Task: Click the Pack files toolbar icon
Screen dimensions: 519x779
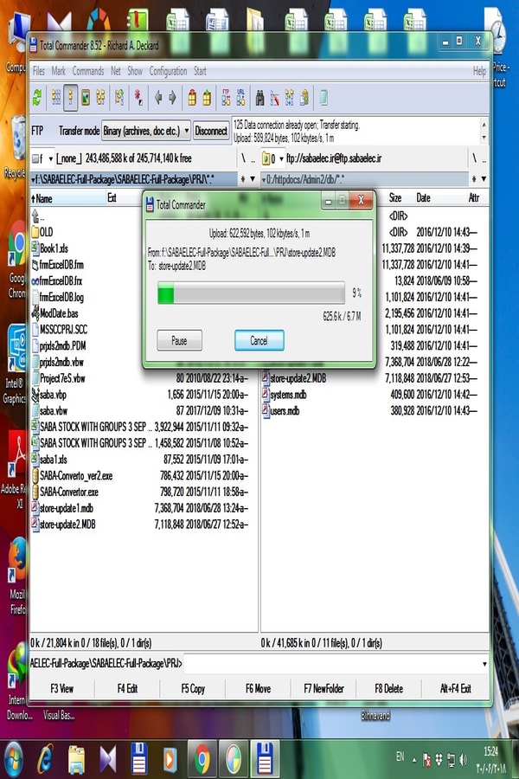Action: (192, 98)
